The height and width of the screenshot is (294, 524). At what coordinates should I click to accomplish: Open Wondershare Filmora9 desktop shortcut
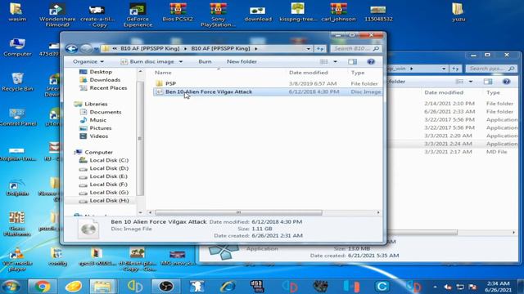point(57,15)
